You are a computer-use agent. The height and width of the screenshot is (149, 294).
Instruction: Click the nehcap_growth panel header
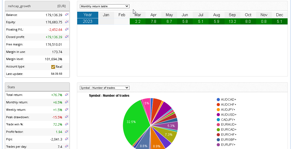coord(37,6)
